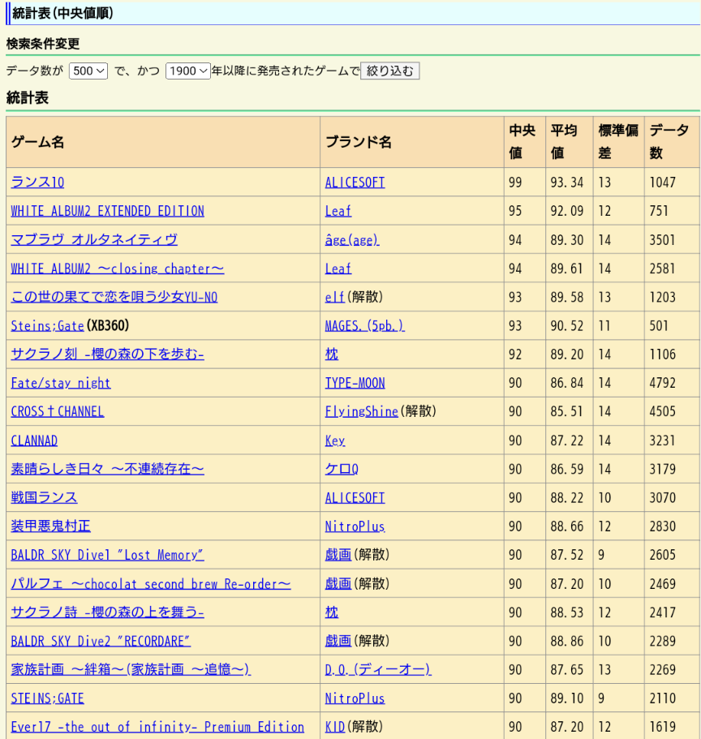Click data count 4792 cell
The width and height of the screenshot is (701, 739).
672,383
